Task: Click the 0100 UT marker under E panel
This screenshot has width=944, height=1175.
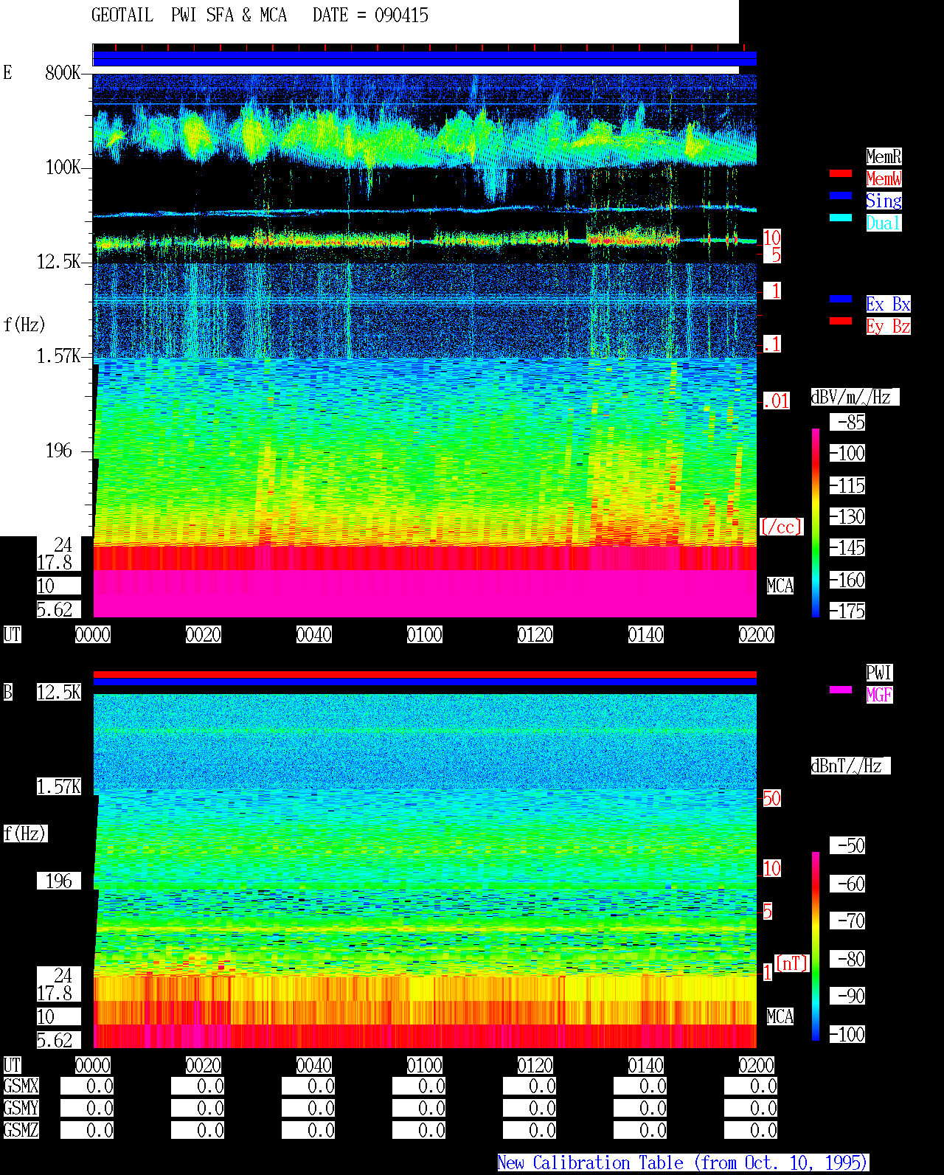Action: point(425,634)
